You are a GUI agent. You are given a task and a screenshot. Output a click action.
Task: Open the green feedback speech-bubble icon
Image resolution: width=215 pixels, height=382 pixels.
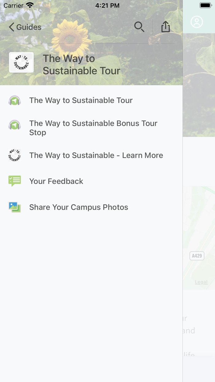coord(14,181)
